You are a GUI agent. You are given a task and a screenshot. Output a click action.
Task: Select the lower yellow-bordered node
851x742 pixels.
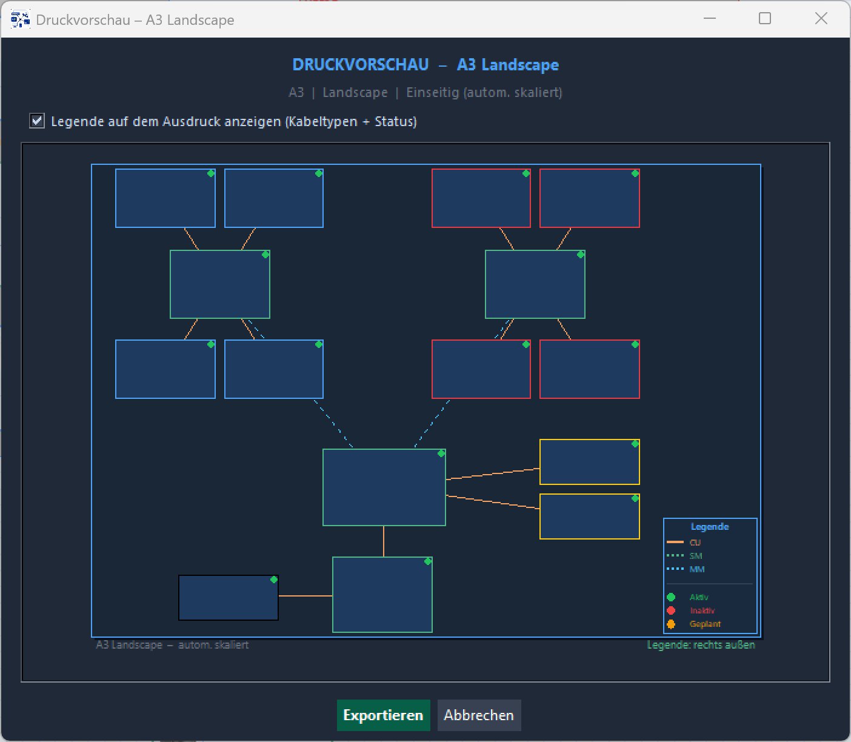(590, 516)
